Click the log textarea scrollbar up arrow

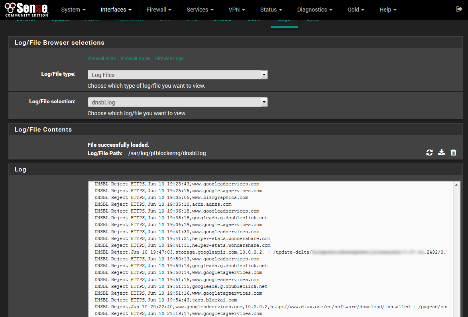(456, 185)
